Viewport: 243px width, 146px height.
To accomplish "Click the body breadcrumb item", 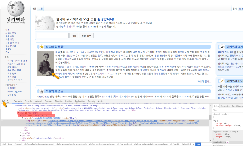I will (10, 144).
